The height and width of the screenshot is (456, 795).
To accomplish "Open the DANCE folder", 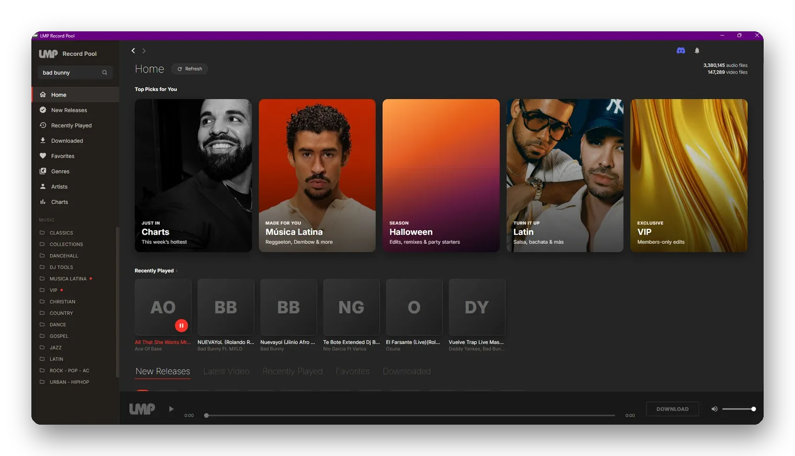I will click(58, 324).
